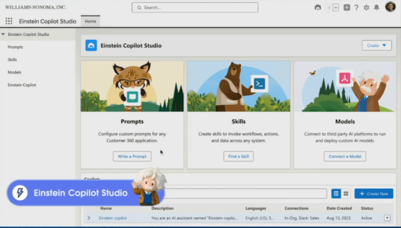
Task: Click the Prompts card bobcat illustration
Action: tap(132, 86)
